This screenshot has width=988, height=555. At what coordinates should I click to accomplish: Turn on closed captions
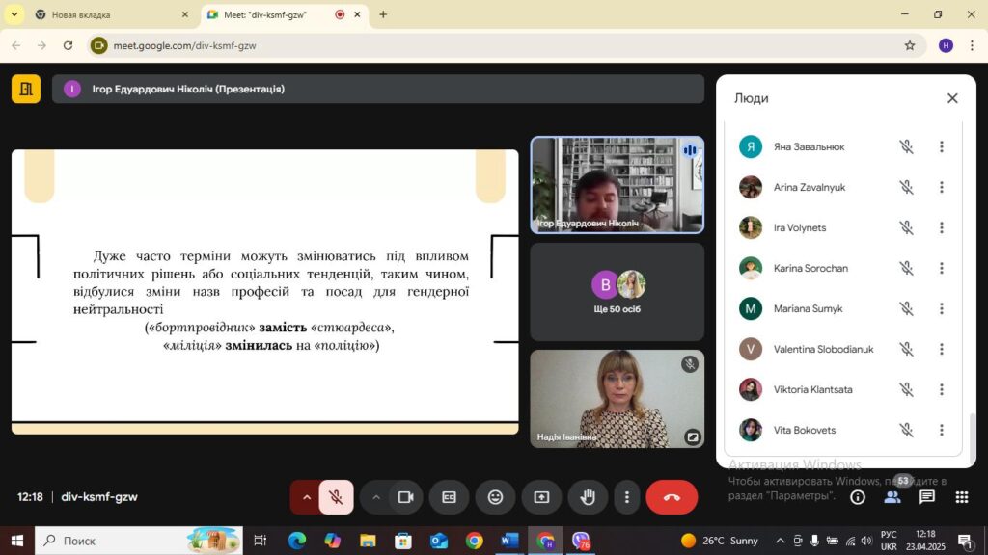coord(449,497)
